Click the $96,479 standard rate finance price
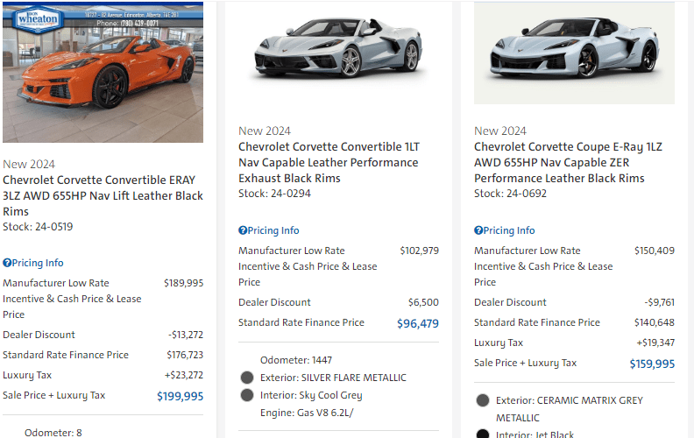The height and width of the screenshot is (438, 694). click(417, 323)
